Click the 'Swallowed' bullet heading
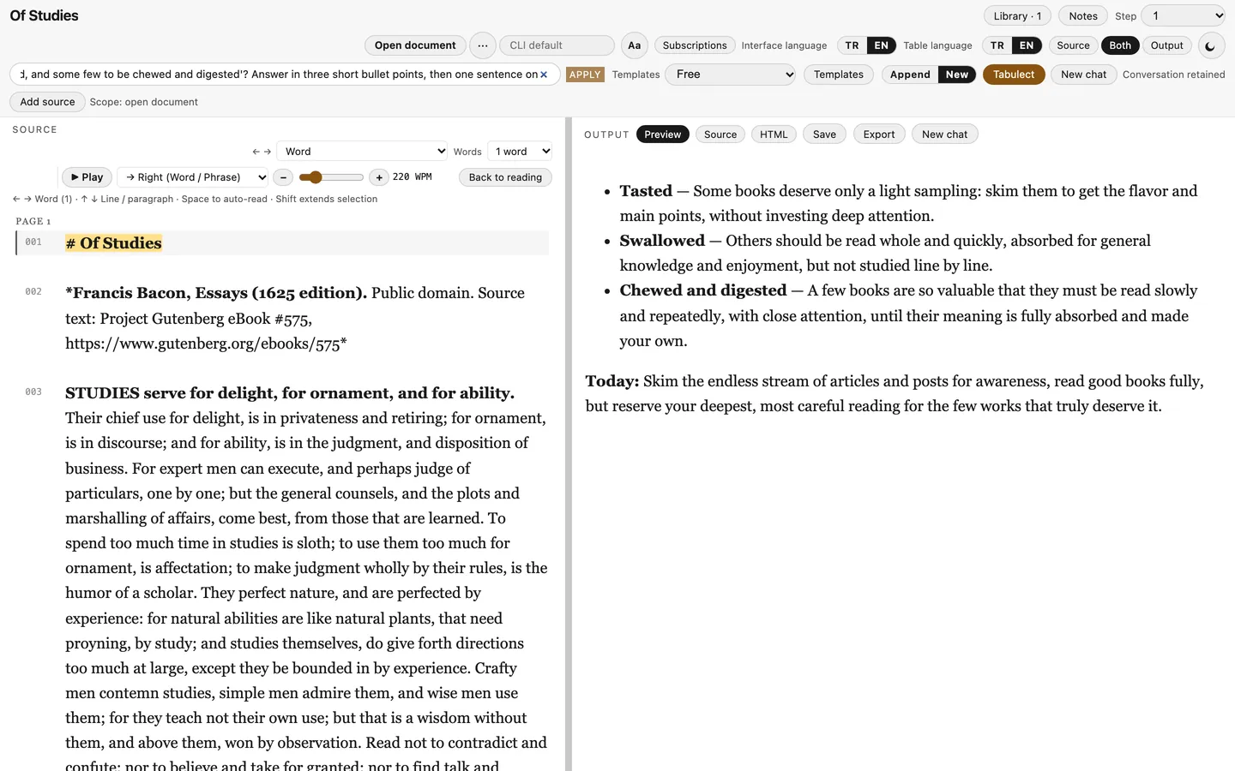Screen dimensions: 1235x771 tap(662, 241)
